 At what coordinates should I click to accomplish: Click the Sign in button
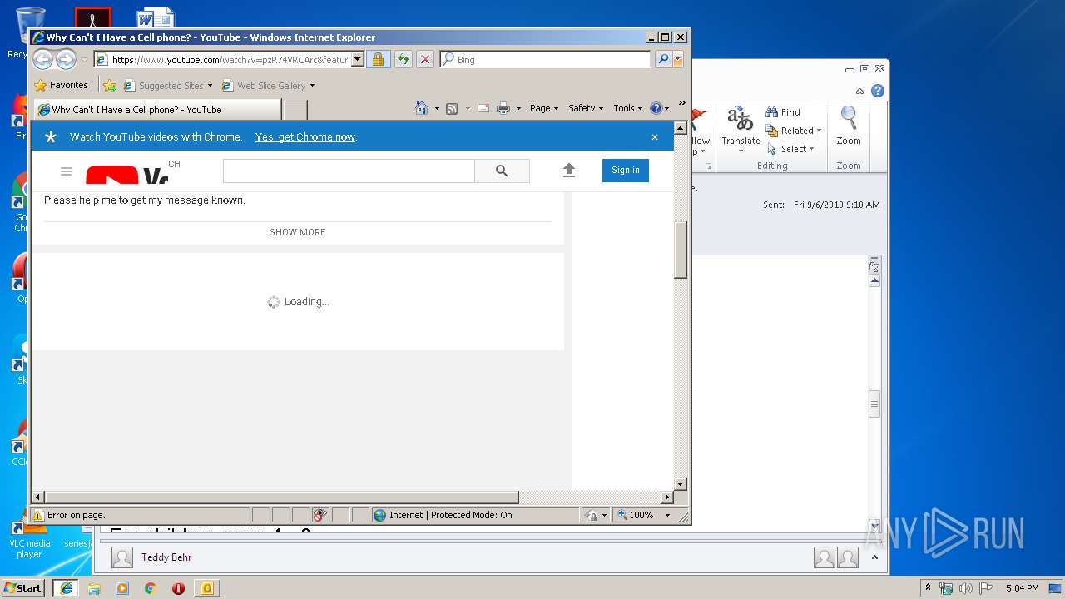tap(626, 171)
